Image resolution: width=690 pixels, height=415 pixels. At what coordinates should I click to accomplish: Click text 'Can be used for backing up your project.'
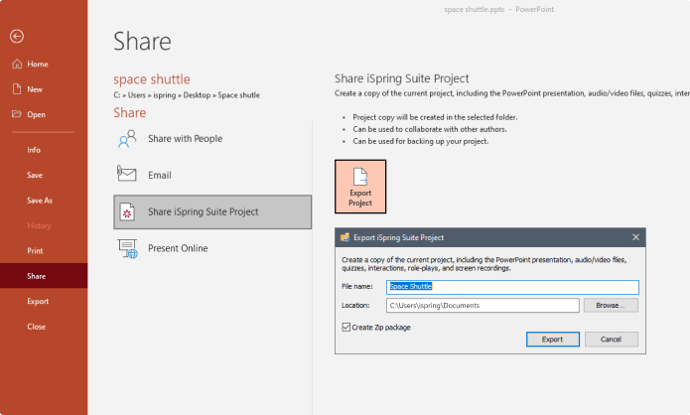(x=421, y=141)
